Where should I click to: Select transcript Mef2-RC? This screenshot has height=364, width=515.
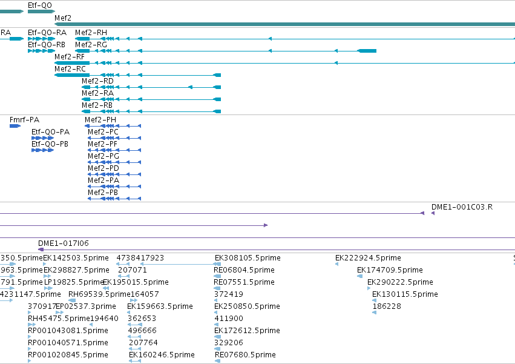coord(137,75)
